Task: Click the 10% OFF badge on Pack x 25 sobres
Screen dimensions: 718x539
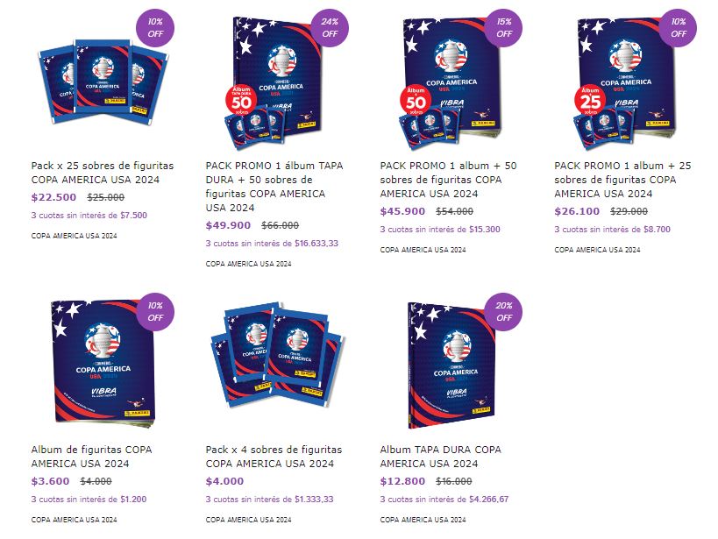Action: coord(155,28)
